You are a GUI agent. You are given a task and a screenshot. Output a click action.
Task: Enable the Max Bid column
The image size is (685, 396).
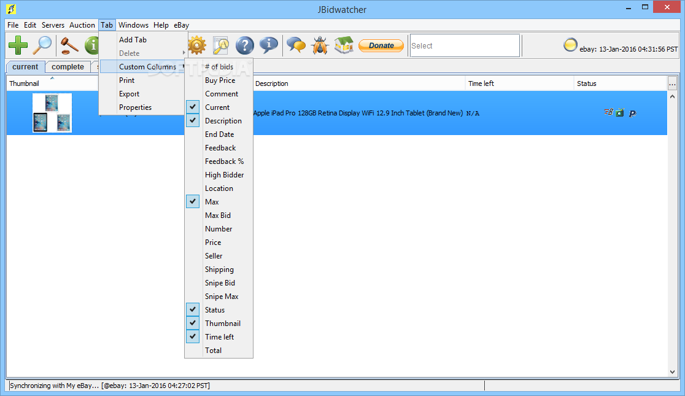219,215
